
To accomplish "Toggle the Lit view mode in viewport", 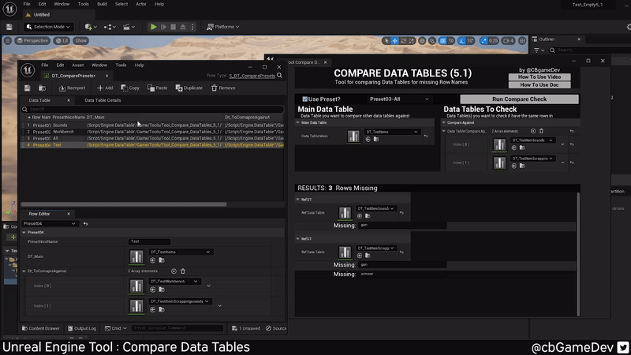I will coord(60,40).
